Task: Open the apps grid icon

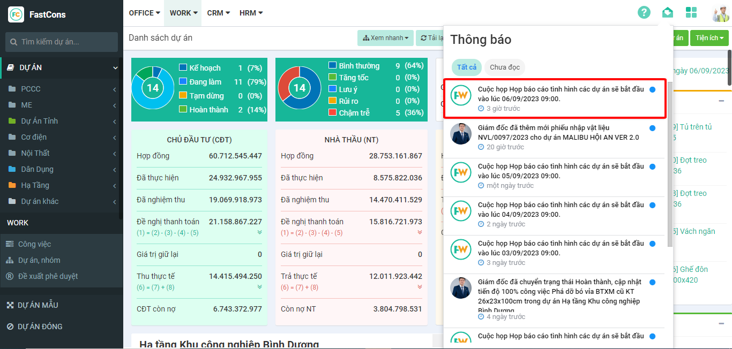Action: [691, 13]
